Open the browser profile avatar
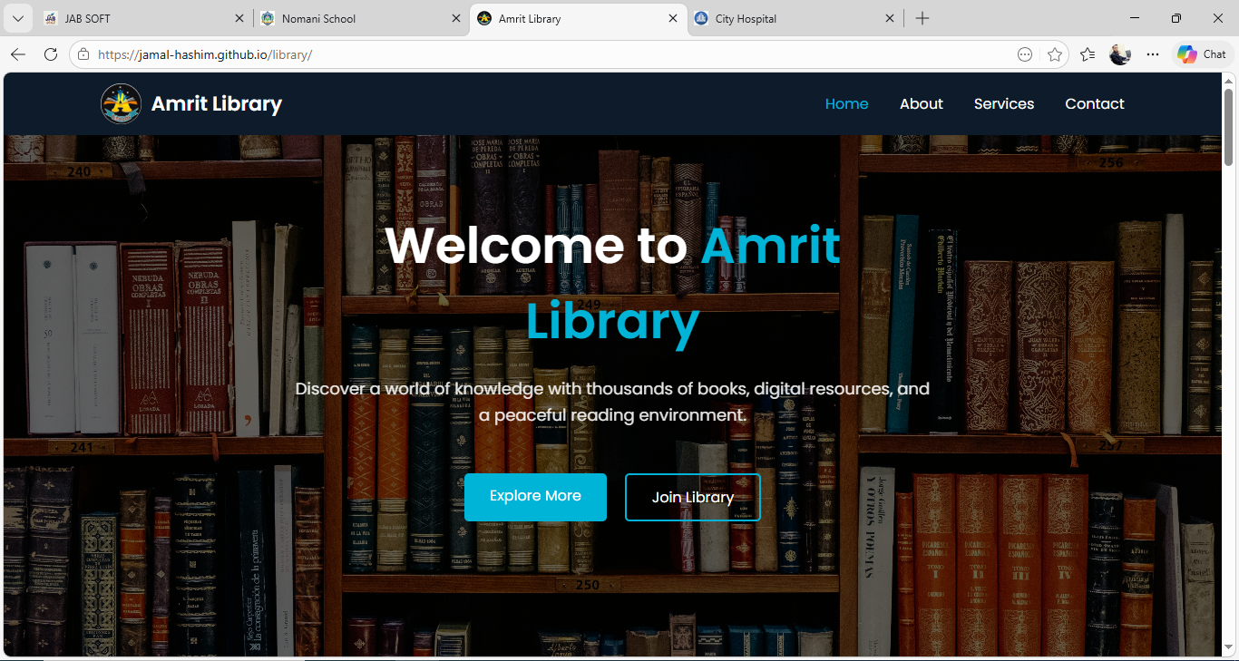1239x661 pixels. [1120, 53]
